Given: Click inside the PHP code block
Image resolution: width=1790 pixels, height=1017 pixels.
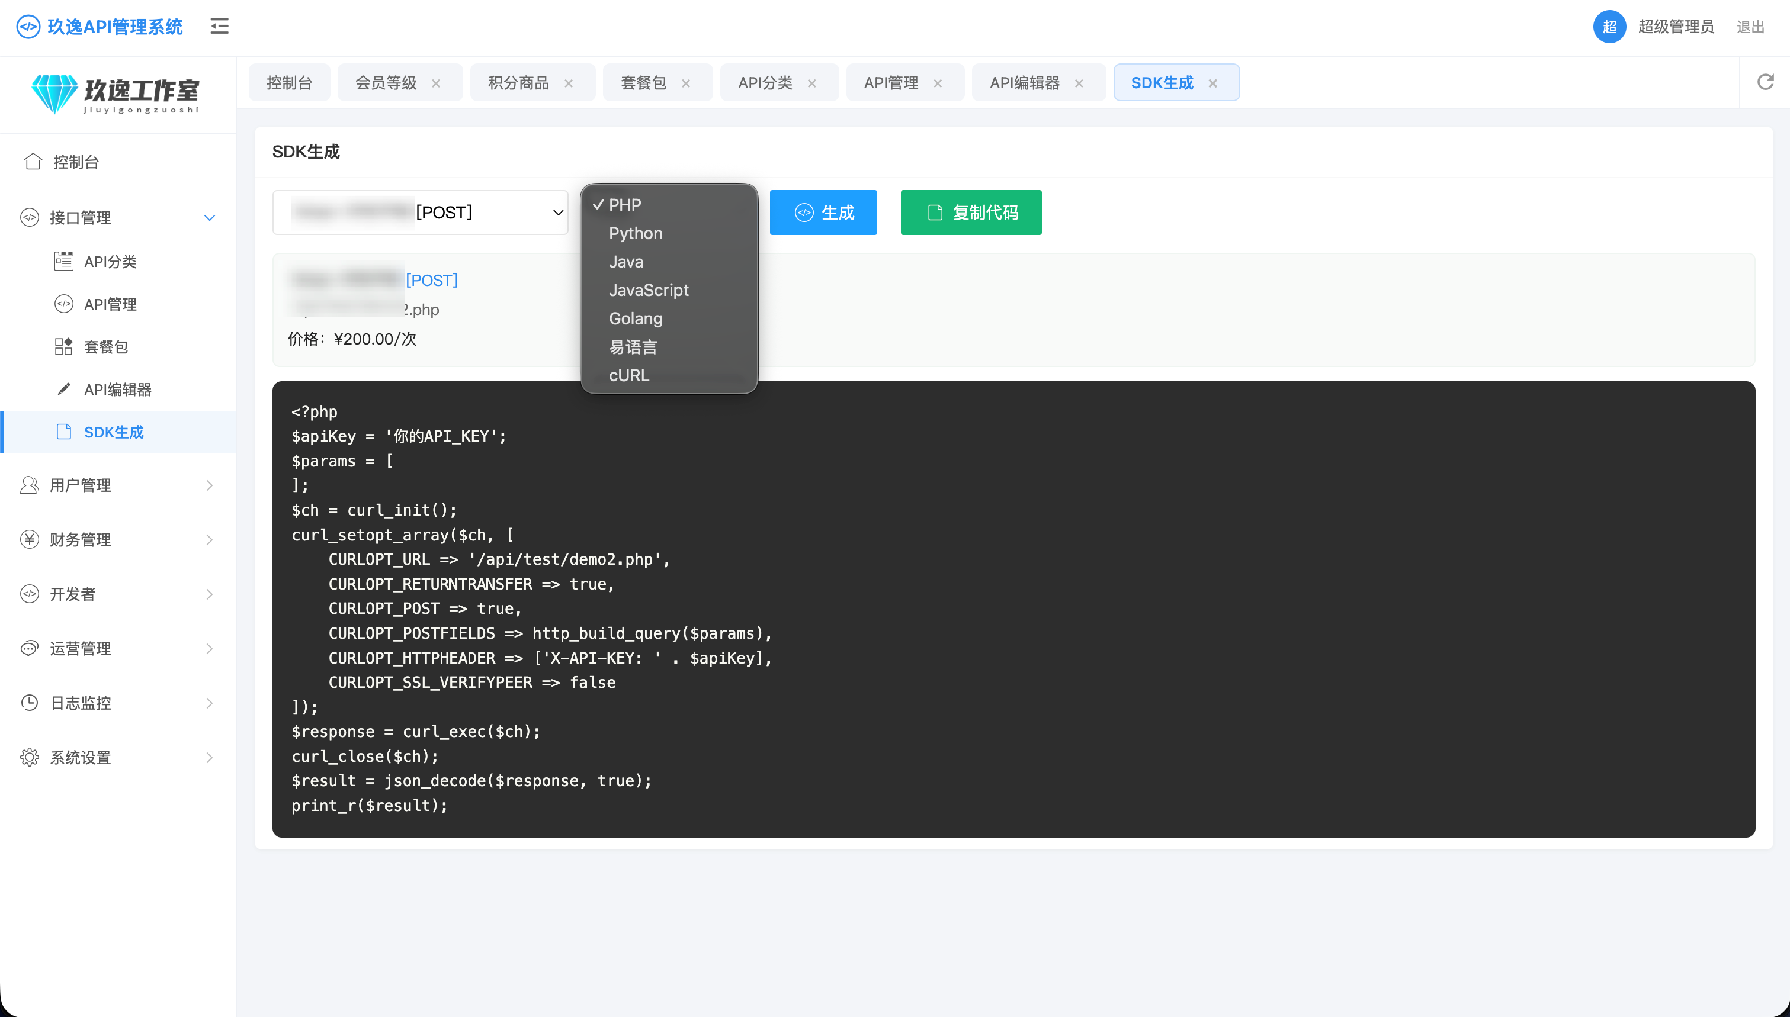Looking at the screenshot, I should coord(1013,609).
